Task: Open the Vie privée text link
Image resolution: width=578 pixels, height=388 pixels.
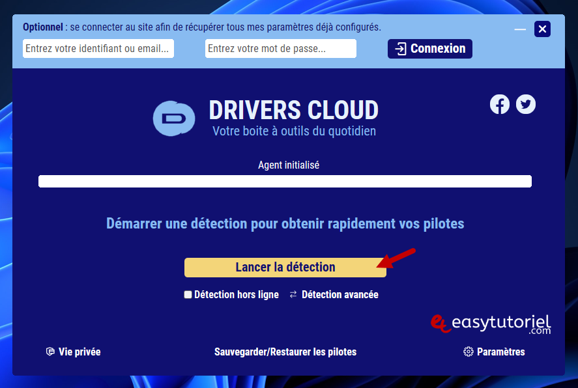Action: pos(79,352)
